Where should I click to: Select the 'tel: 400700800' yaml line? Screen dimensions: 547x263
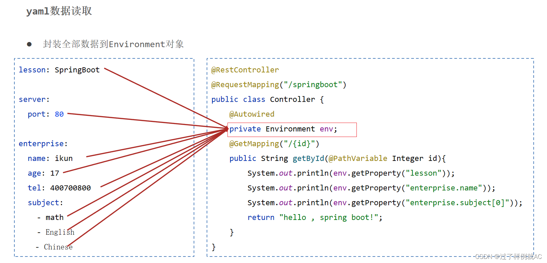pyautogui.click(x=59, y=188)
